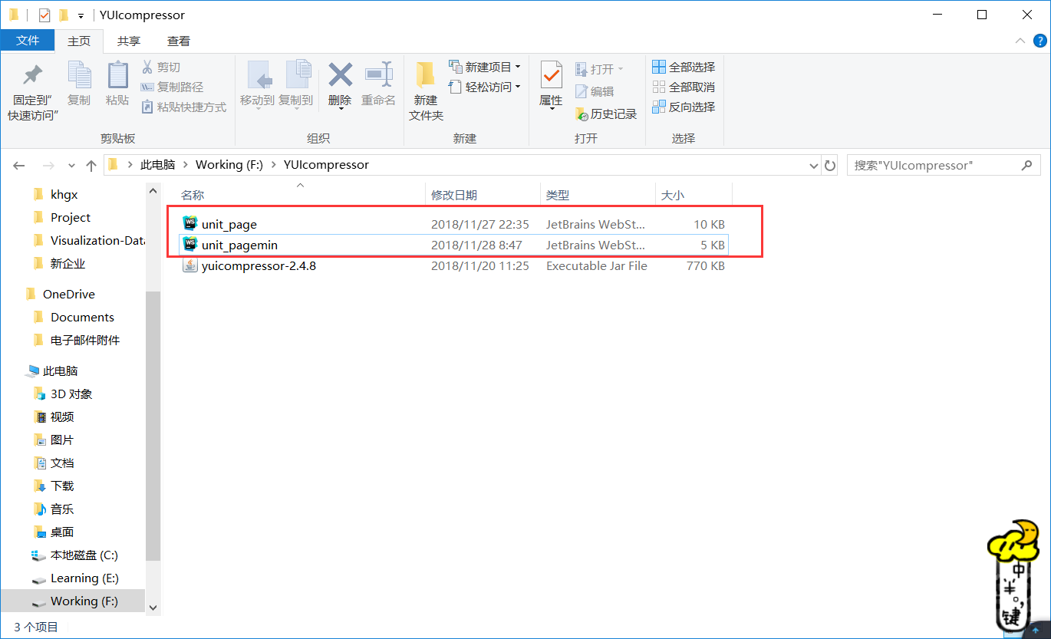Expand Properties (属性) options arrow
The width and height of the screenshot is (1051, 639).
coord(551,108)
